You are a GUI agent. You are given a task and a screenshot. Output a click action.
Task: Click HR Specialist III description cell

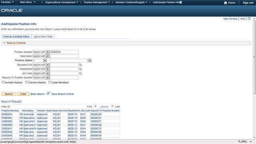[x=28, y=129]
